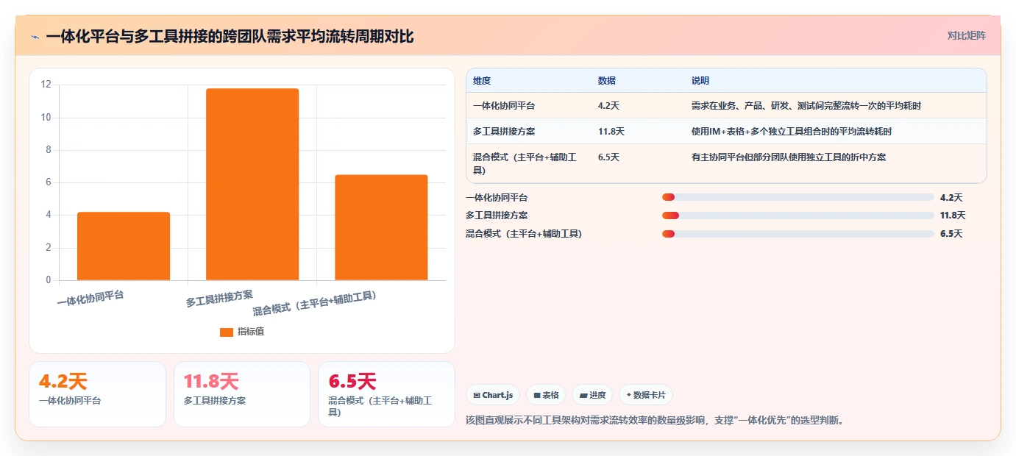Click description starting 需求在业务、产品
This screenshot has width=1016, height=456.
point(806,105)
